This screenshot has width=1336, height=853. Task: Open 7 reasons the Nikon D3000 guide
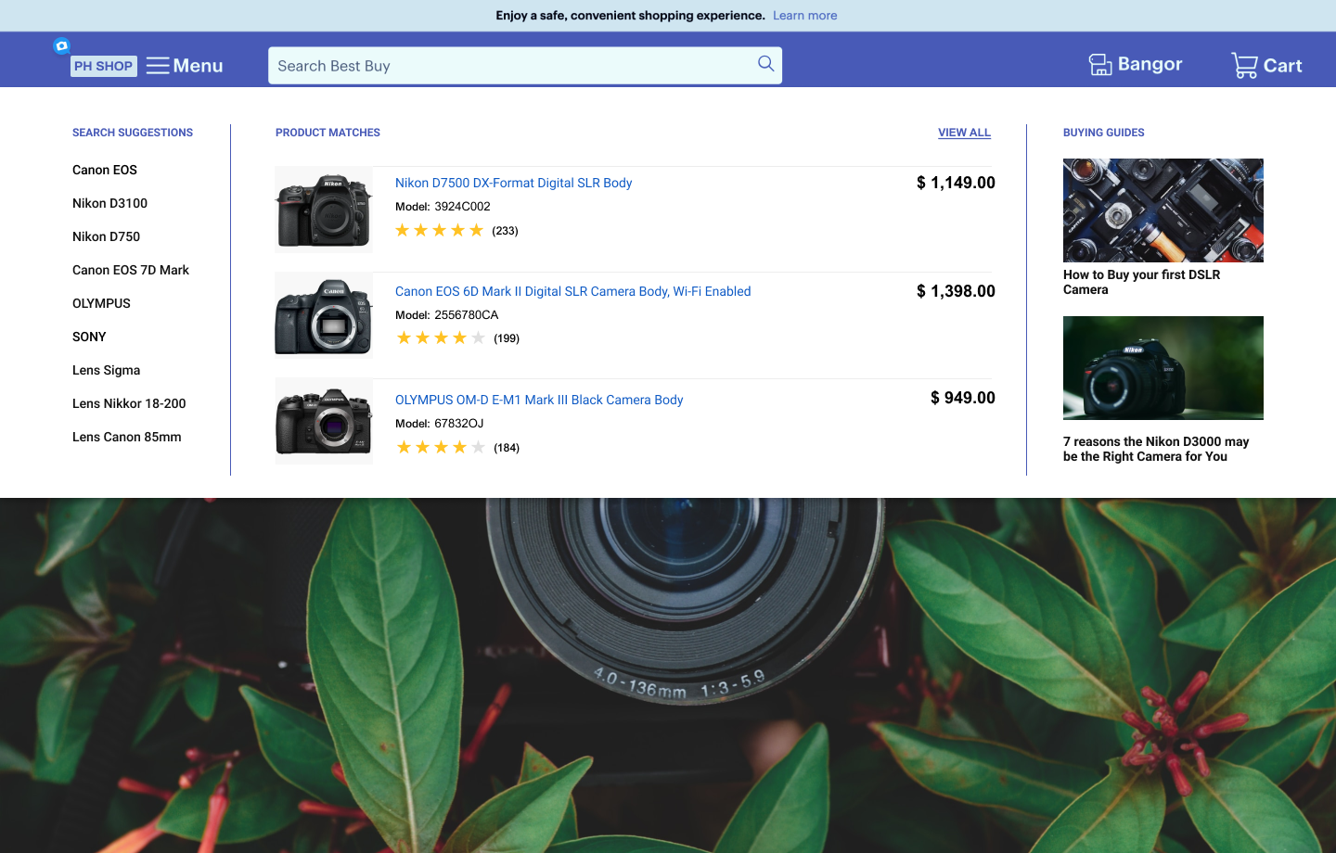pos(1156,449)
